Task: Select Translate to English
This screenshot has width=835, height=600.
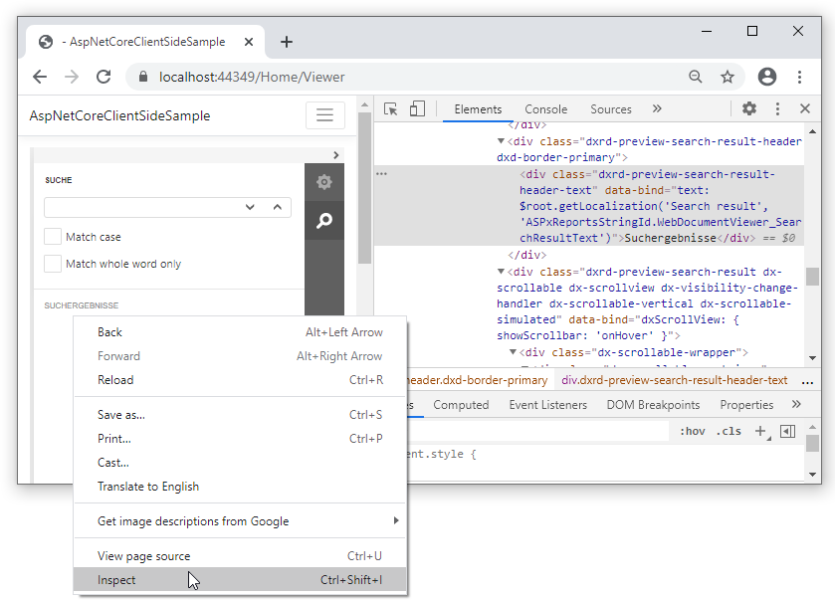Action: (240, 486)
